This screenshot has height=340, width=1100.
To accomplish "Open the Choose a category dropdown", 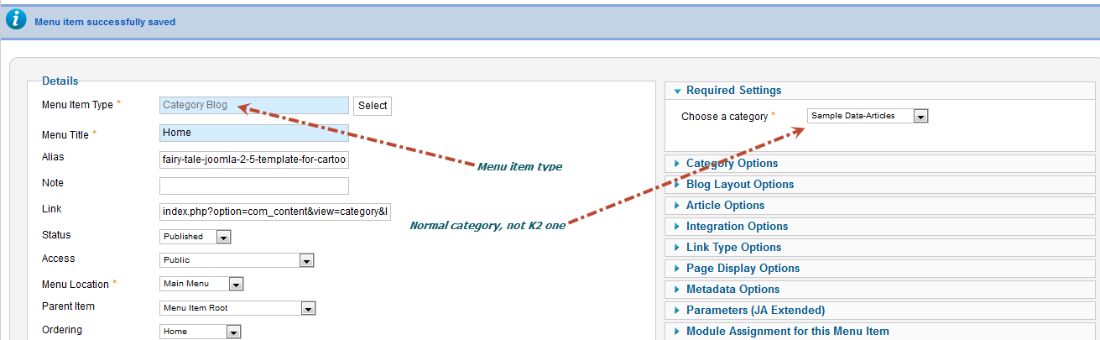I will (x=868, y=117).
